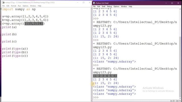Open Format menu in editor window
Viewport: 182px width, 102px height.
(13, 6)
